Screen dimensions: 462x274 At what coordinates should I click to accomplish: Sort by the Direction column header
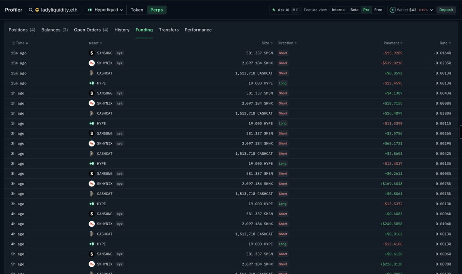pos(287,43)
